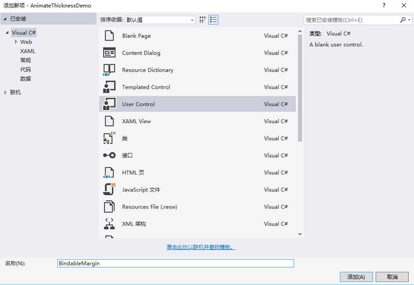Pick the 接口 (interface) template icon
414x285 pixels.
pyautogui.click(x=109, y=155)
